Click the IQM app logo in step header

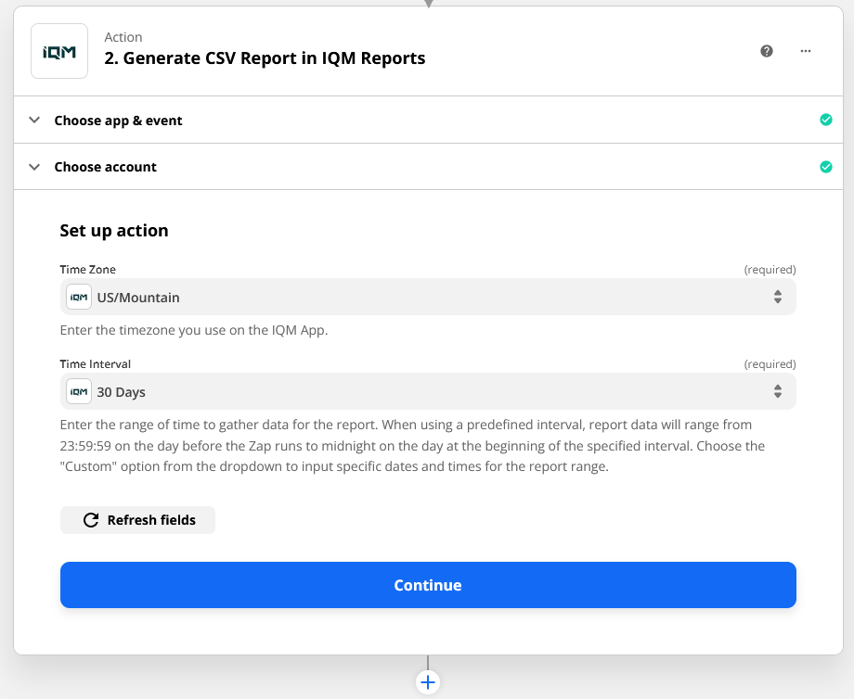59,51
